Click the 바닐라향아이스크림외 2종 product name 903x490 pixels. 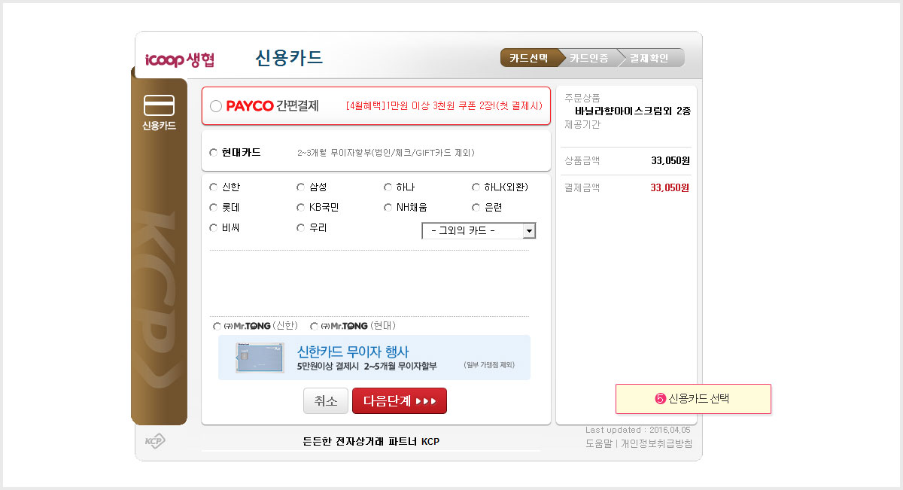point(633,111)
